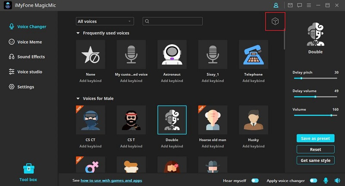The width and height of the screenshot is (345, 186).
Task: Click the voice search input field
Action: tap(172, 21)
